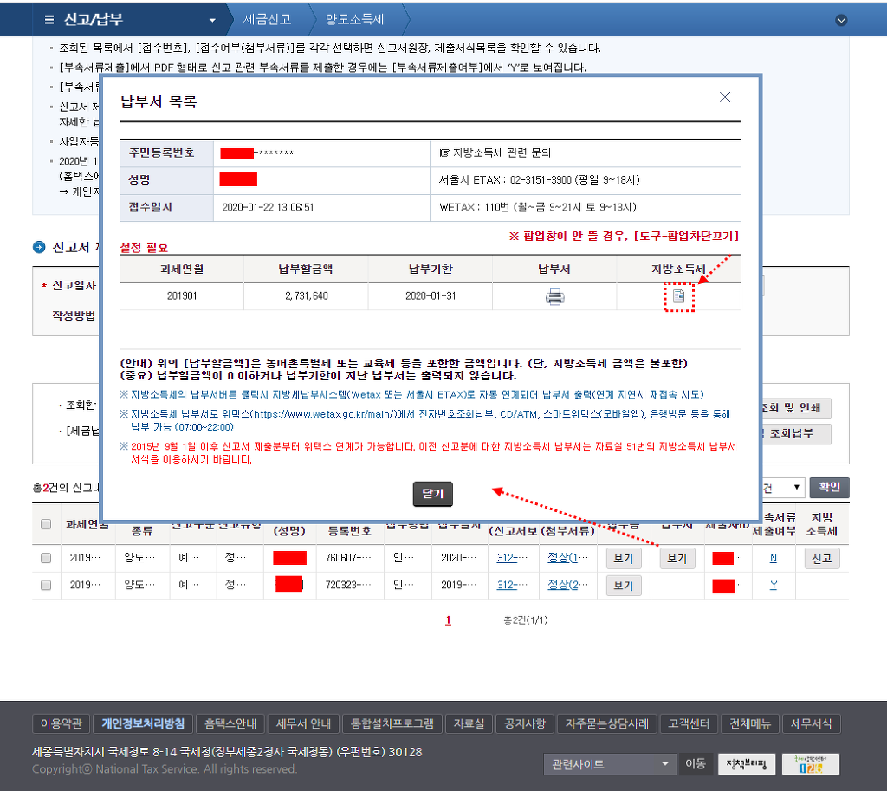Expand the 관련사이트 dropdown
Viewport: 887px width, 791px height.
[610, 764]
